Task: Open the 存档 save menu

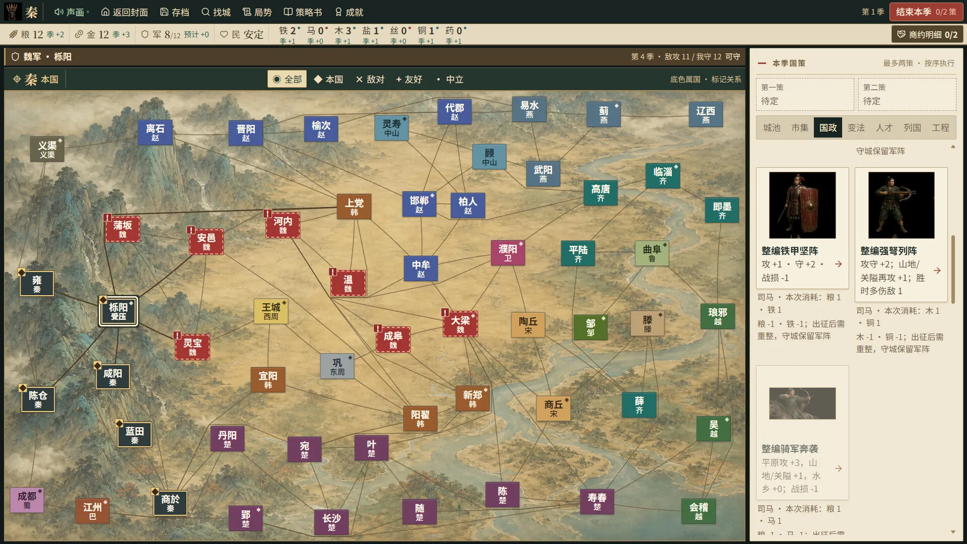Action: click(175, 12)
